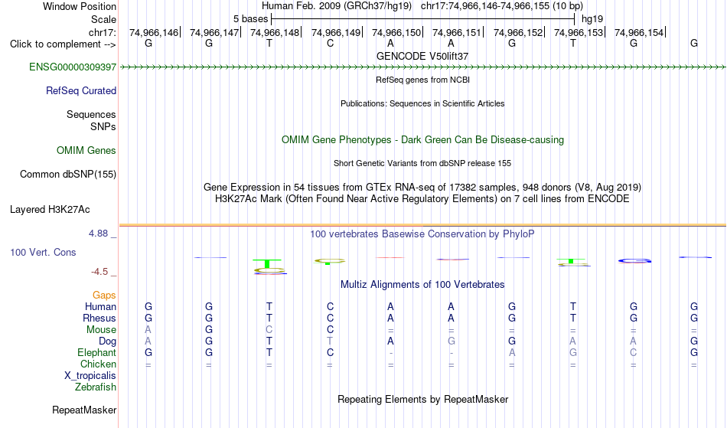Screen dimensions: 727x428
Task: Click the -4.5 PhyloP lower scale value
Action: click(99, 272)
